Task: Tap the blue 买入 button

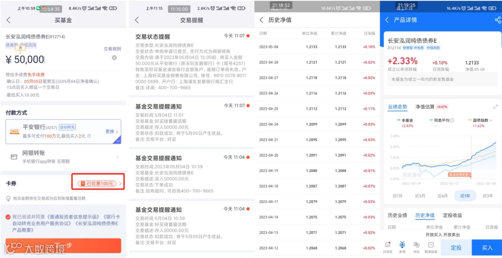Action: (x=487, y=248)
